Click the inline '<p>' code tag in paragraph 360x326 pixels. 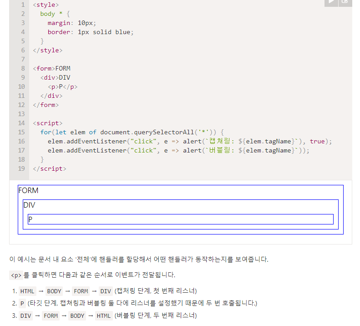pos(16,275)
